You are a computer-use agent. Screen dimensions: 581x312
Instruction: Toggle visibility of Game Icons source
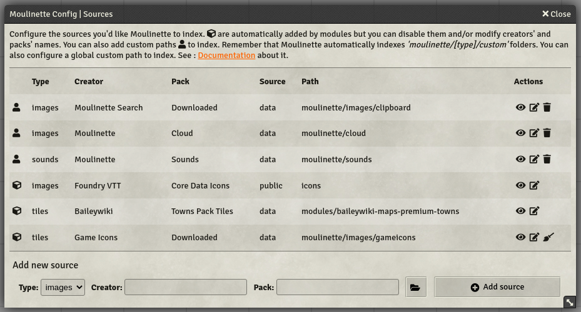tap(520, 237)
